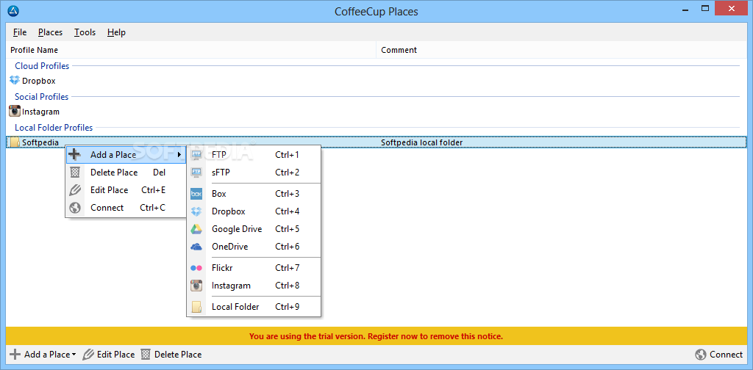Screen dimensions: 753x370
Task: Open the Places menu
Action: point(51,32)
